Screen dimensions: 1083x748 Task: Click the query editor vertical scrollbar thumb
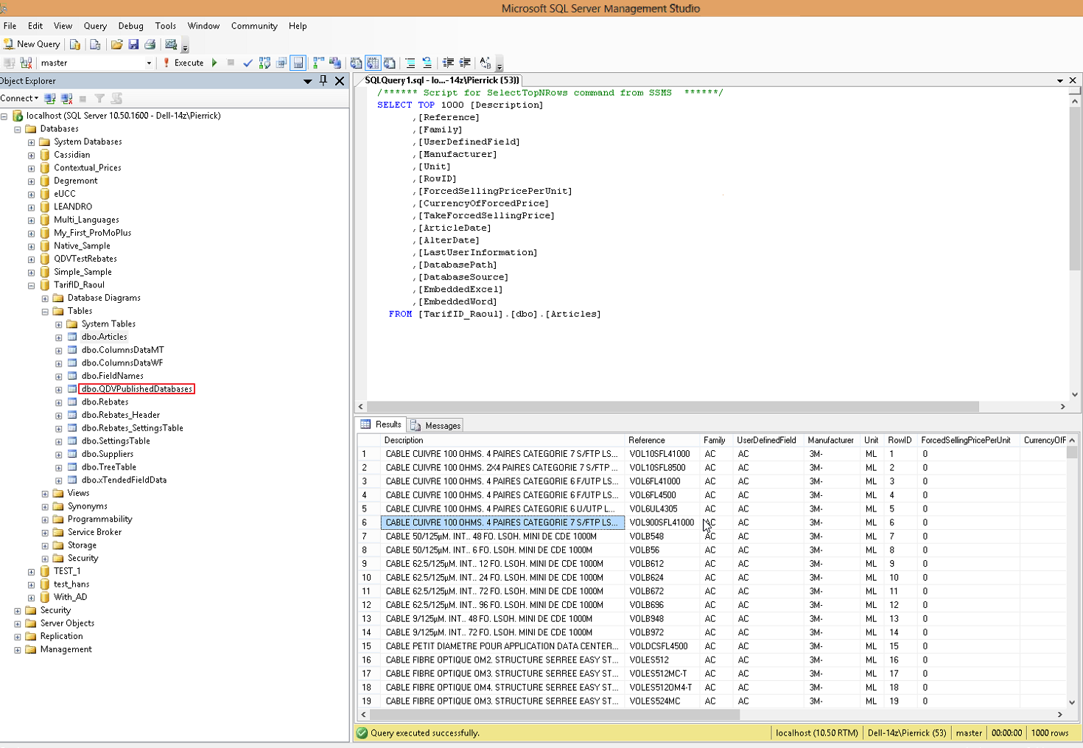[1075, 190]
